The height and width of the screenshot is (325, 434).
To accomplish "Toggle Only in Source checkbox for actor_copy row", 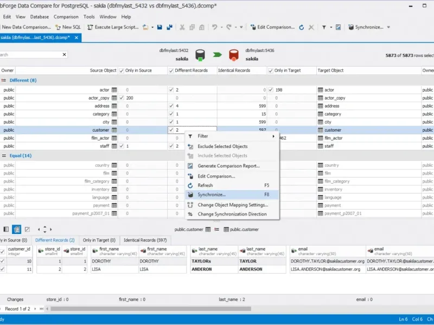I will click(x=122, y=98).
